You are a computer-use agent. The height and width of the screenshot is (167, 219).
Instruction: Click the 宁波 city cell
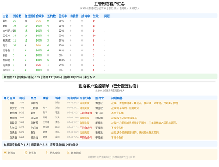[57, 113]
